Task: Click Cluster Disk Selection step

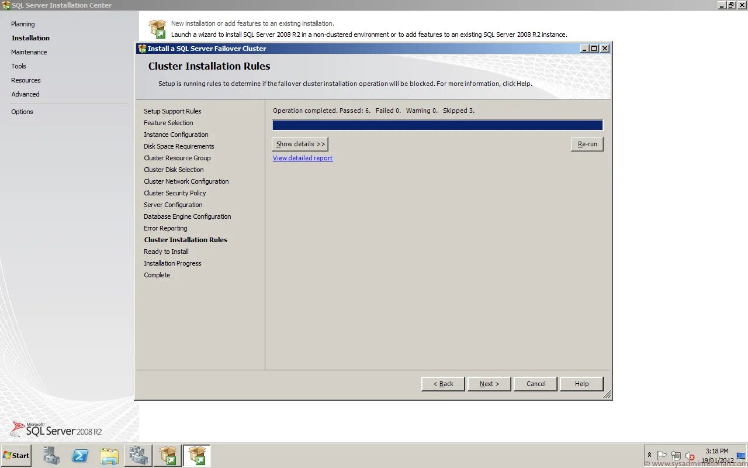Action: point(174,170)
